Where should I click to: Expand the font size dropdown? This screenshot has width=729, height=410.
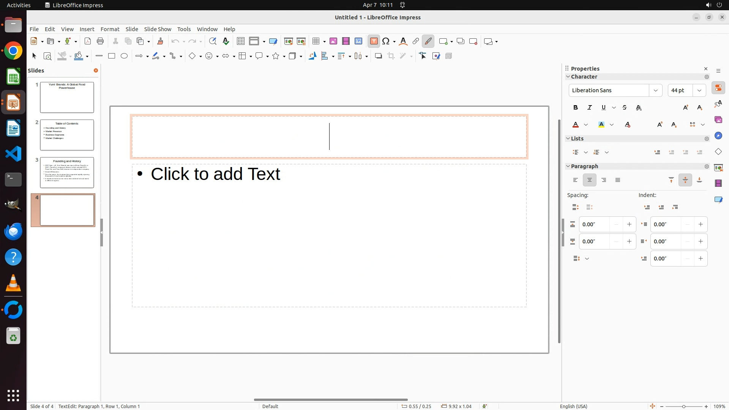click(x=699, y=90)
